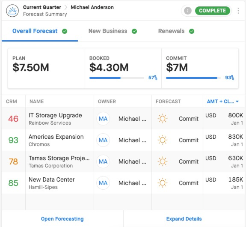
Task: Click the 630K amount
Action: tap(235, 158)
